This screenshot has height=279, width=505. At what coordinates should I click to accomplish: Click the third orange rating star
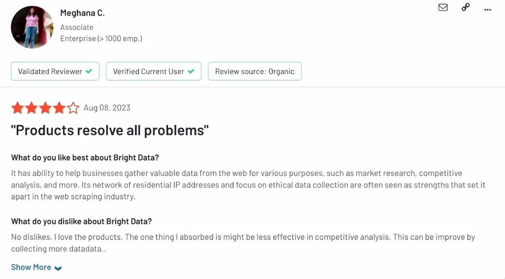pos(45,108)
